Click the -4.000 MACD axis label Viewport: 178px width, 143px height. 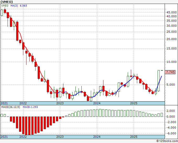[171, 128]
